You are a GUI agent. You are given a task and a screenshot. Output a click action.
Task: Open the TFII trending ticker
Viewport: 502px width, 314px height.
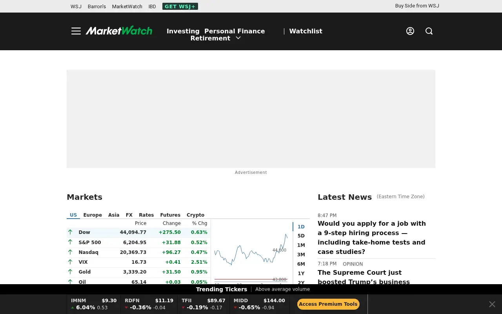click(204, 304)
